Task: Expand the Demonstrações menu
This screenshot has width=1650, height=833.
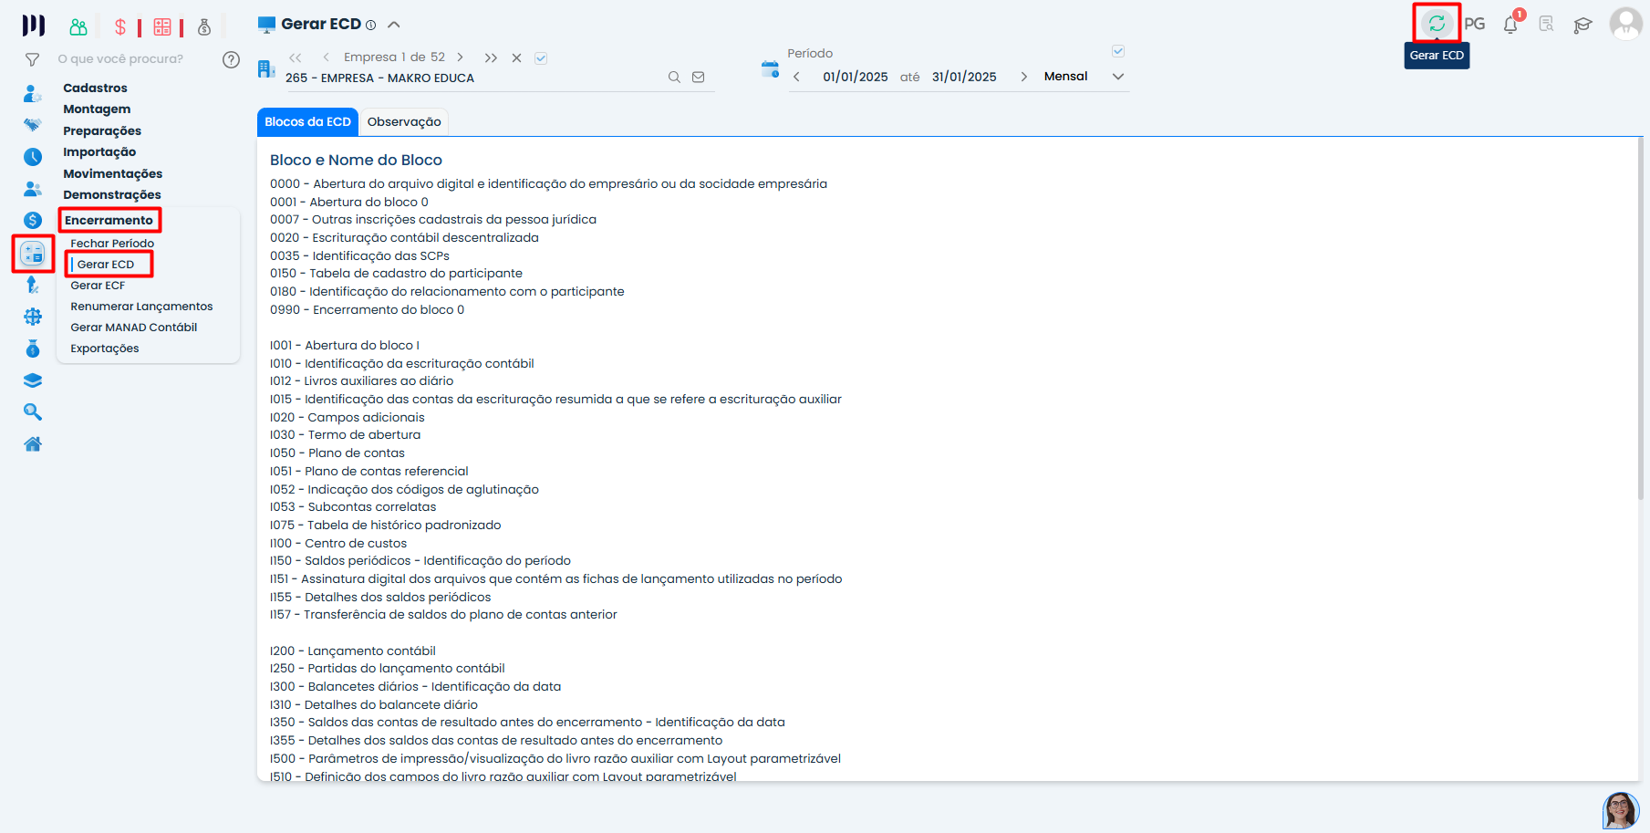Action: point(111,194)
